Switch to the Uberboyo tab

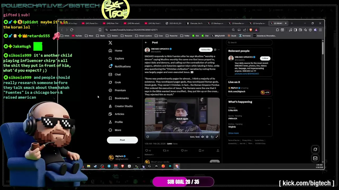216,23
